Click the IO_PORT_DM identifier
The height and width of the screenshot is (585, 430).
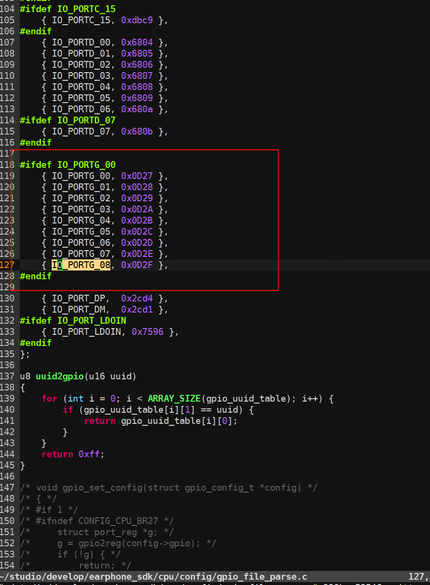(79, 310)
